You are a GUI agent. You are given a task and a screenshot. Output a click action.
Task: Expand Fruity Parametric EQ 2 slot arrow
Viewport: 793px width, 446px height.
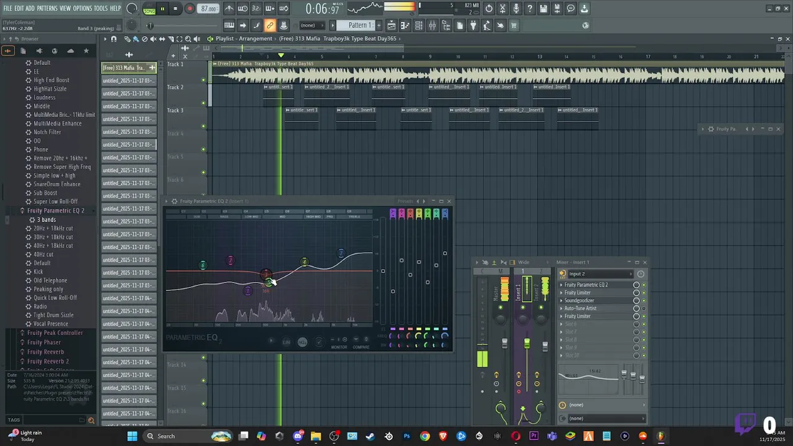click(x=561, y=285)
